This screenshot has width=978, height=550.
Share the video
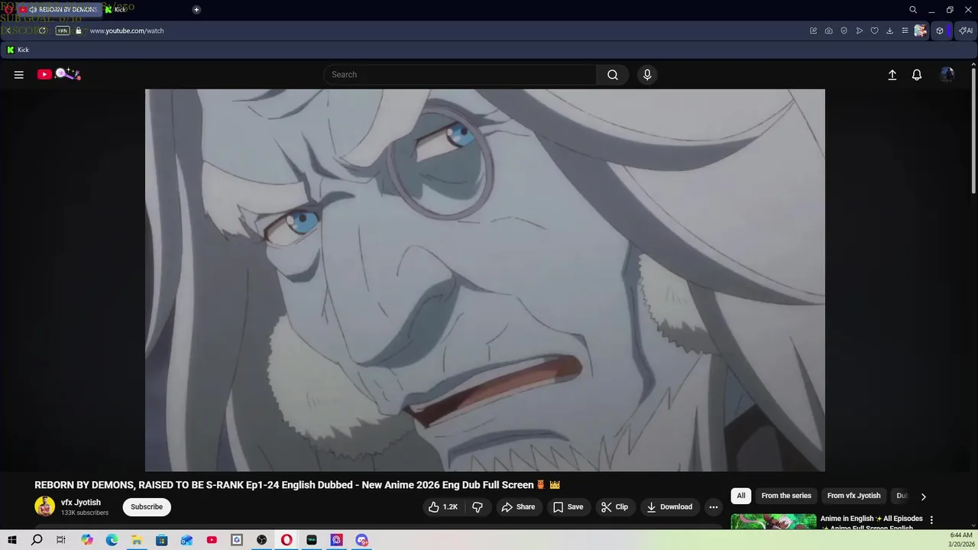pyautogui.click(x=518, y=507)
